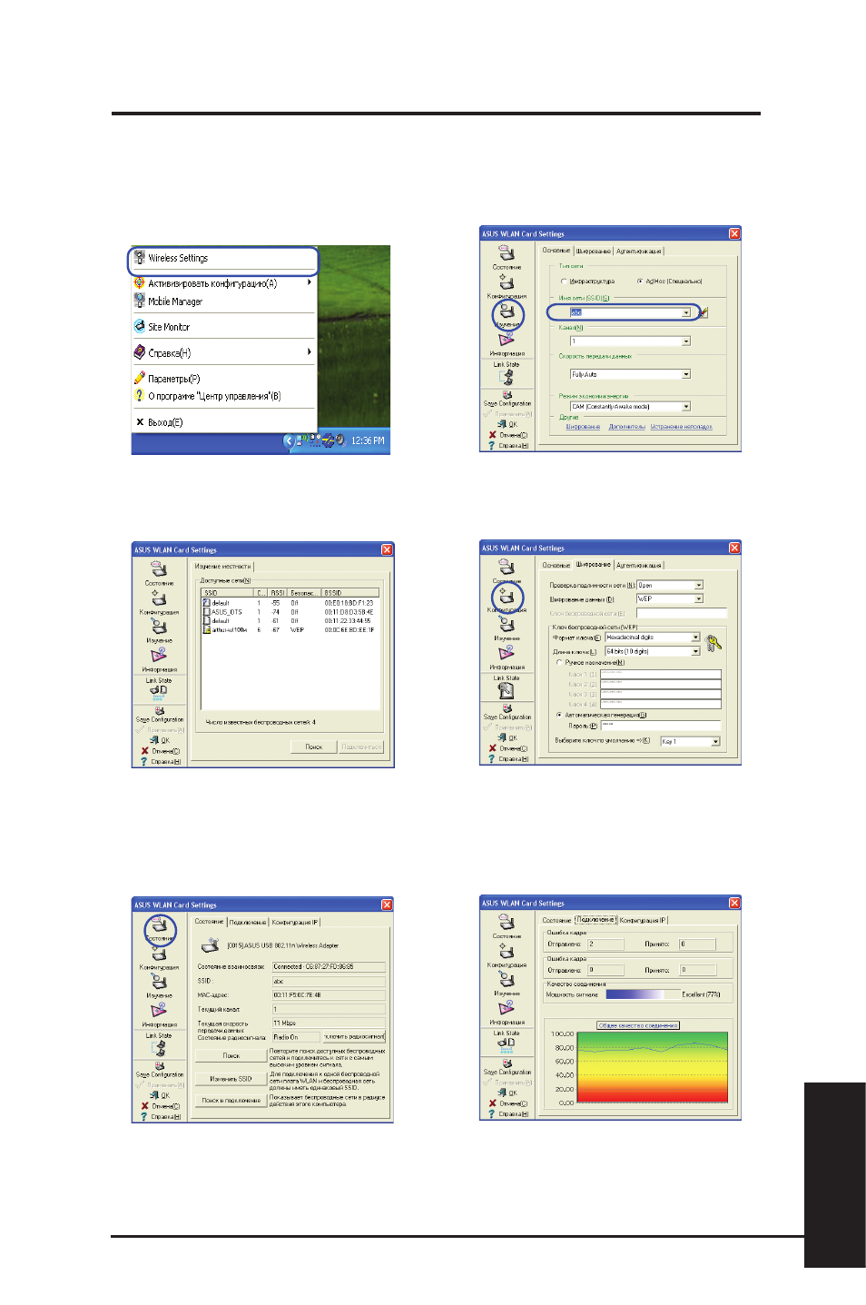
Task: Click the signal strength Excellent (77%) bar
Action: pyautogui.click(x=641, y=994)
